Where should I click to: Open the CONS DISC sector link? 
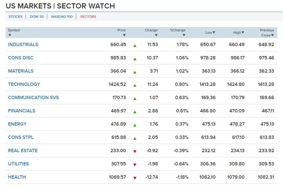(21, 58)
